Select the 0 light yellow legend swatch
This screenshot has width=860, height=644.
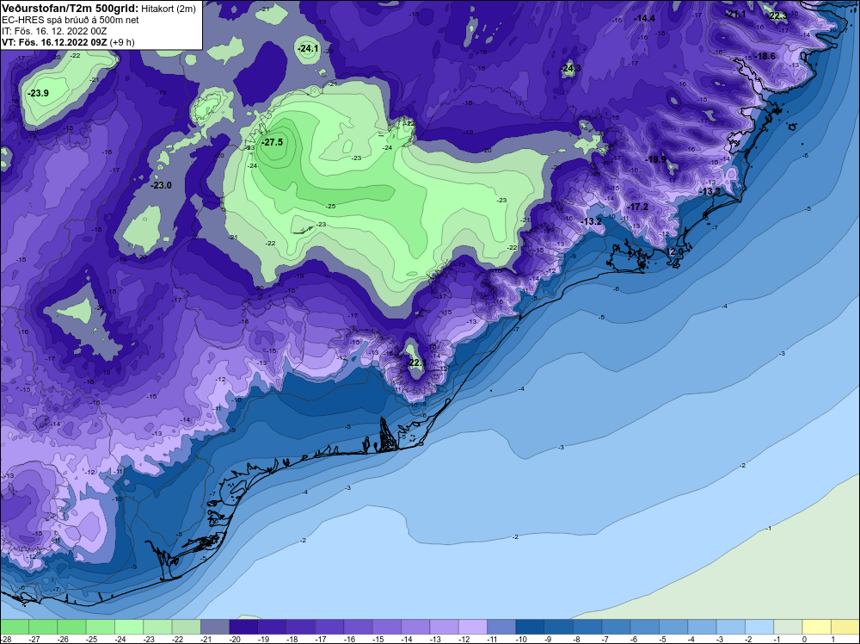point(816,627)
